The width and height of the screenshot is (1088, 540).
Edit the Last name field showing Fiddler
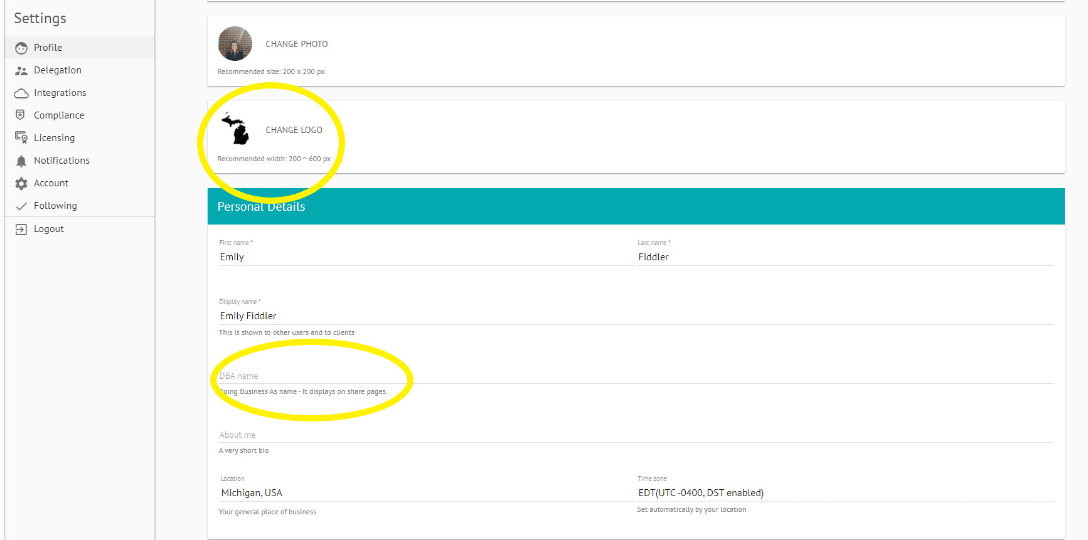(x=845, y=257)
